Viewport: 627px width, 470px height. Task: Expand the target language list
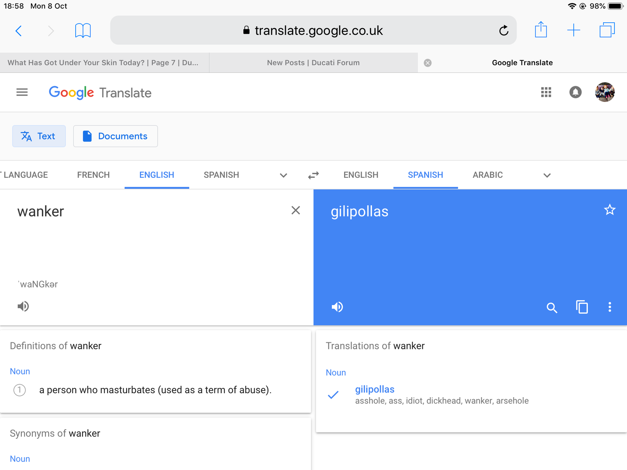[x=547, y=175]
